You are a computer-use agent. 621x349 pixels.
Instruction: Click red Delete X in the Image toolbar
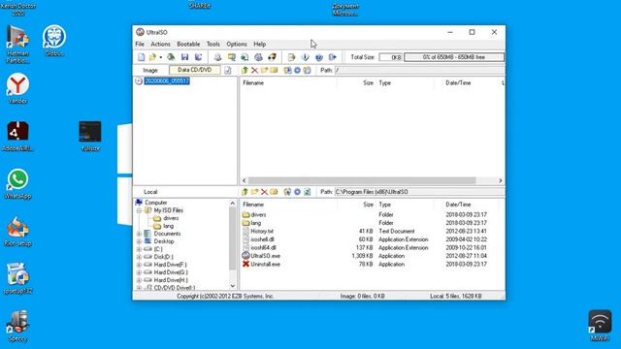(x=254, y=71)
